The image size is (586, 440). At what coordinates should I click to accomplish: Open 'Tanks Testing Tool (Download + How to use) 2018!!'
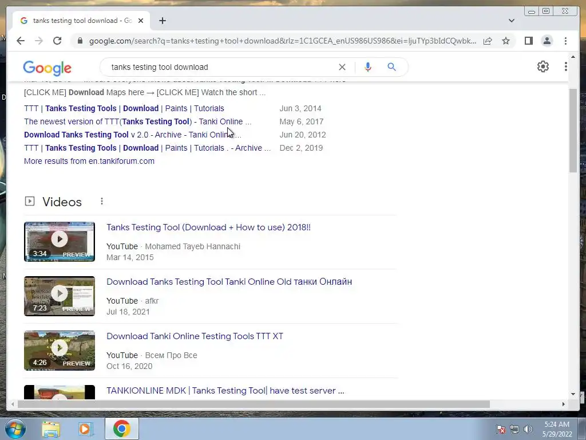tap(208, 227)
